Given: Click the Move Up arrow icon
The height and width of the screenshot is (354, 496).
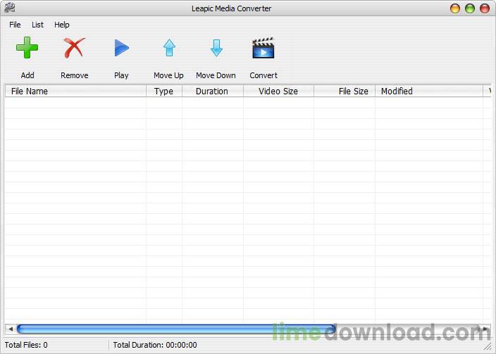Looking at the screenshot, I should click(x=169, y=49).
